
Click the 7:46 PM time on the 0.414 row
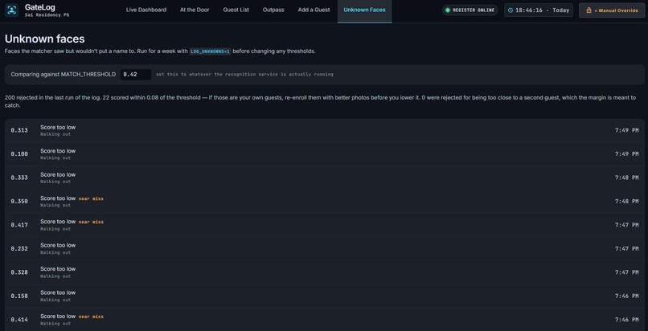[x=626, y=320]
